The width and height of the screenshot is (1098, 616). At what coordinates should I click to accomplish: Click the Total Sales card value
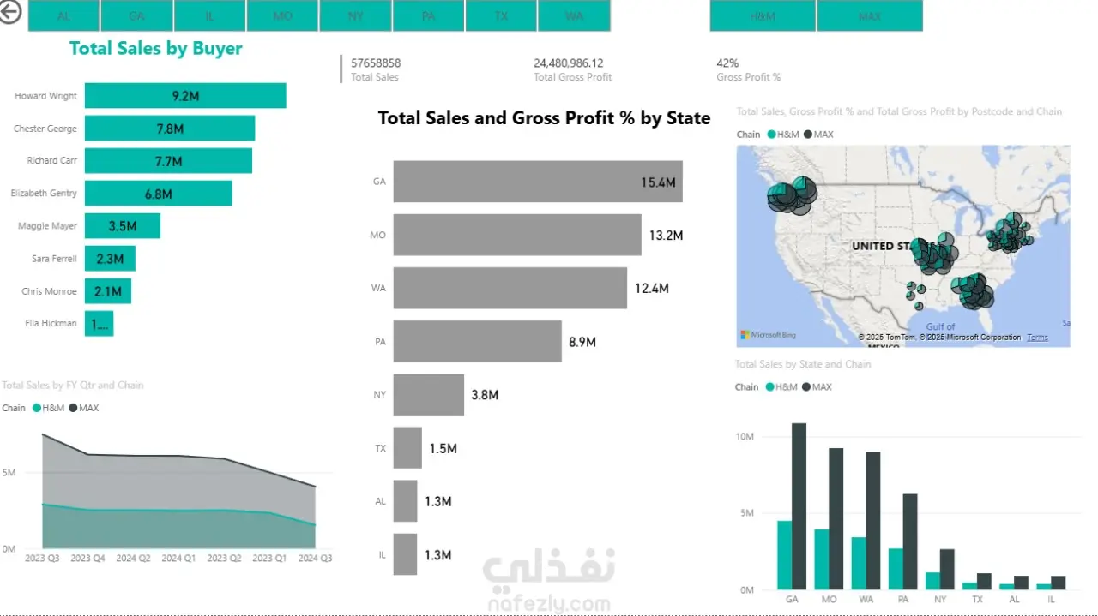coord(376,63)
